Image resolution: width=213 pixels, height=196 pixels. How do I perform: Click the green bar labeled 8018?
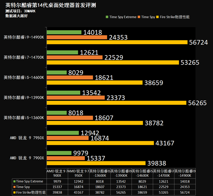[57, 113]
